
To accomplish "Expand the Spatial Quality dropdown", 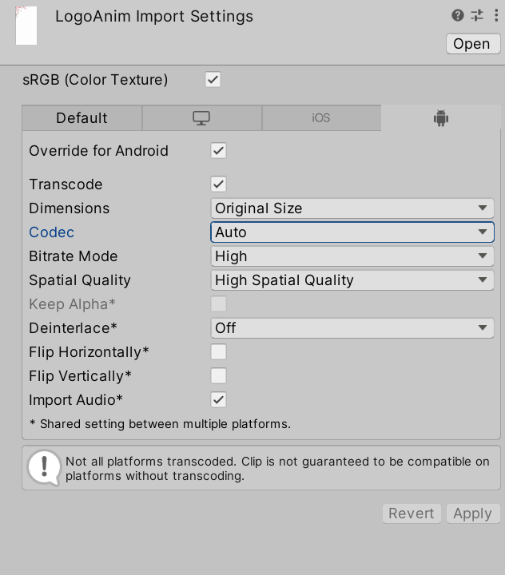I will [x=352, y=280].
